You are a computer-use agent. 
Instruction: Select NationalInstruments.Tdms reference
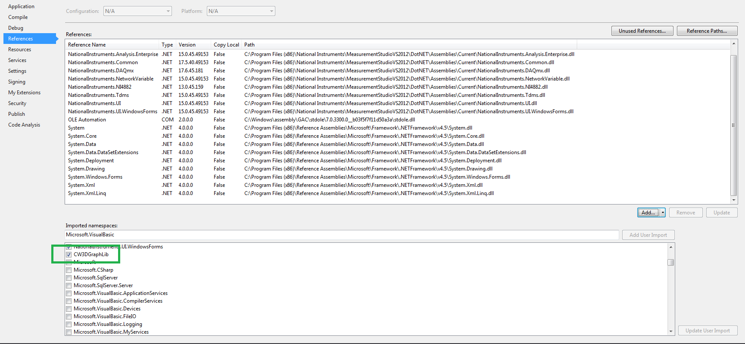pyautogui.click(x=321, y=95)
